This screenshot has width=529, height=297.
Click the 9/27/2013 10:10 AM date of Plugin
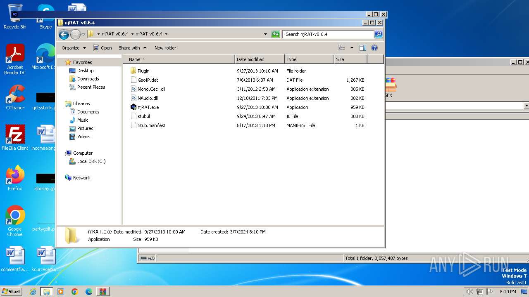(257, 71)
